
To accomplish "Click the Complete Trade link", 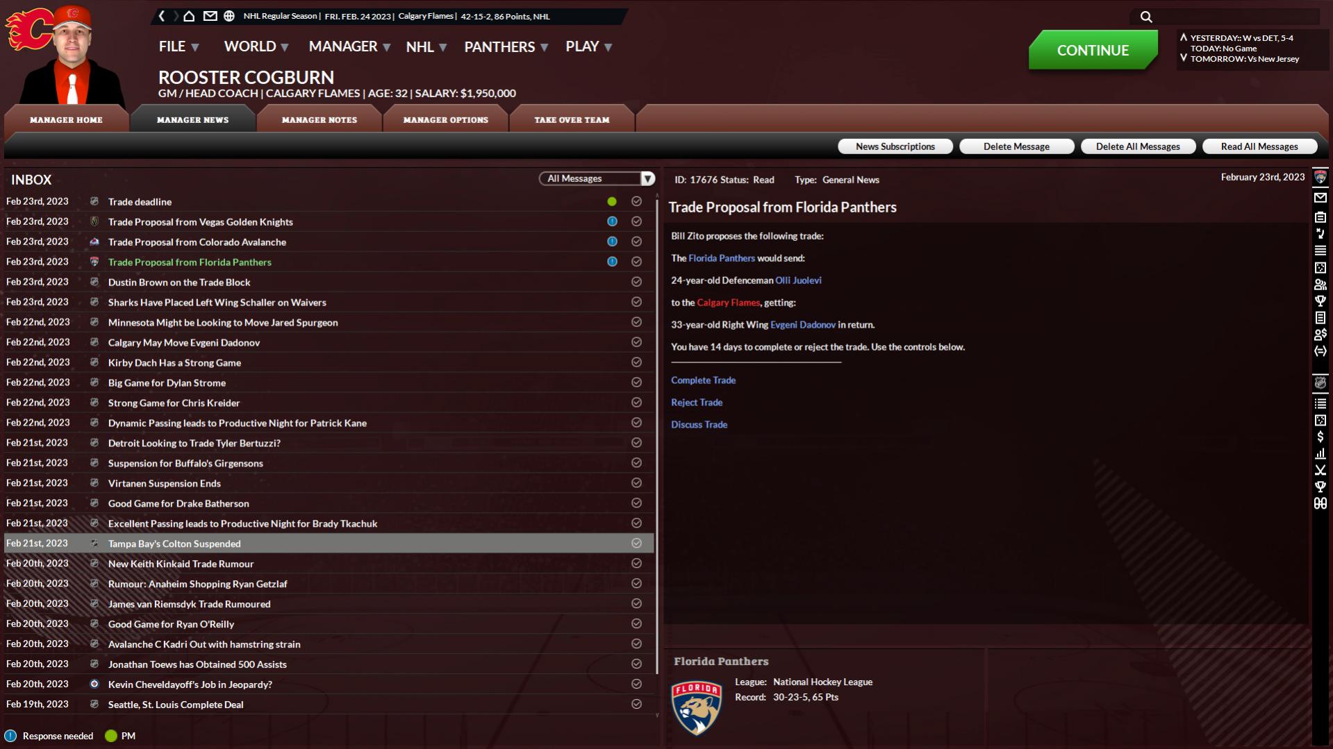I will pyautogui.click(x=703, y=380).
